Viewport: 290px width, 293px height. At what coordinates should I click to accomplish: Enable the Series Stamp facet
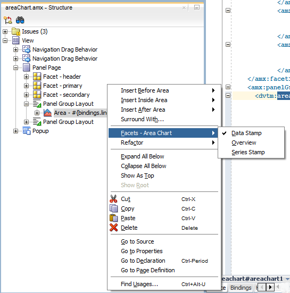[251, 152]
